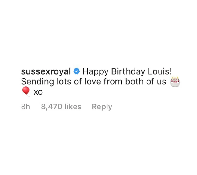
Task: Click the 8h comment timestamp
Action: click(x=26, y=107)
